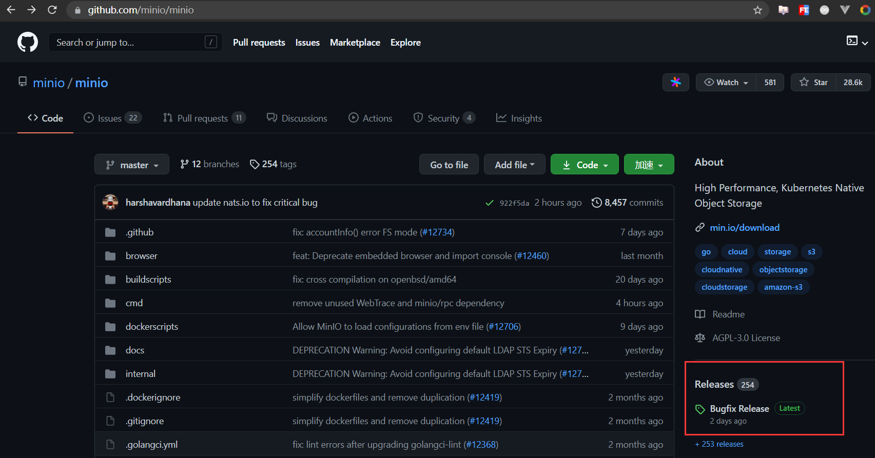The width and height of the screenshot is (875, 458).
Task: Click the .golangci.yml file icon
Action: (x=110, y=445)
